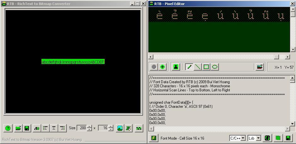The width and height of the screenshot is (296, 144).
Task: Click the "Order 0, Character 'a'" code line
Action: (x=181, y=107)
